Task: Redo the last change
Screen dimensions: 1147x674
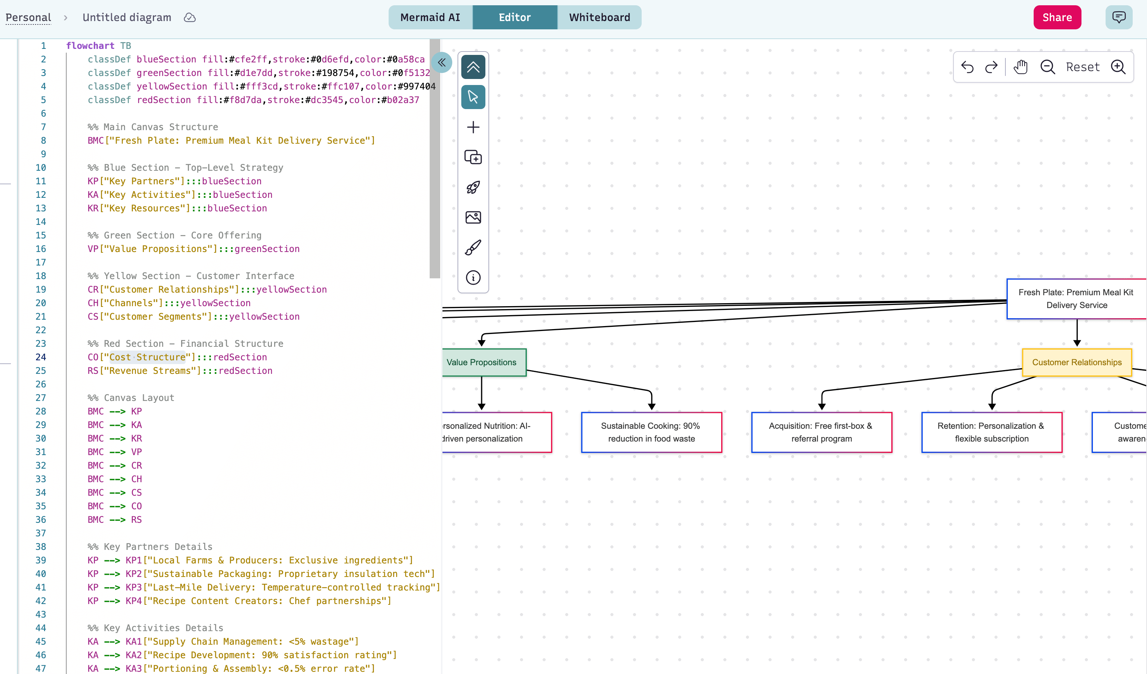Action: click(x=991, y=67)
